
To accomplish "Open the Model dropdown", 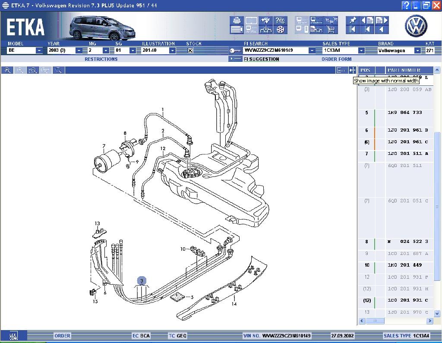I will pyautogui.click(x=39, y=50).
